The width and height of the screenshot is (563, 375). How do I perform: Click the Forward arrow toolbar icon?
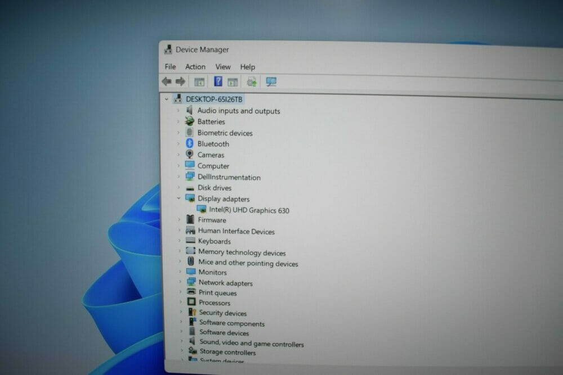point(181,82)
